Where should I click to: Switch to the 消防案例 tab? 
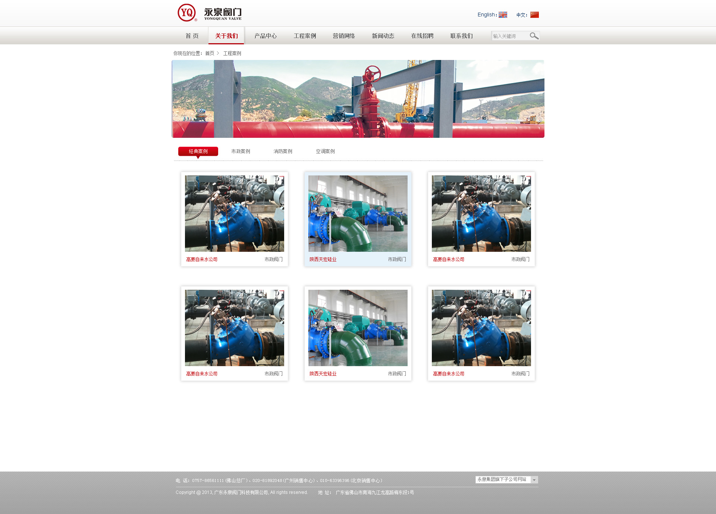[x=283, y=151]
